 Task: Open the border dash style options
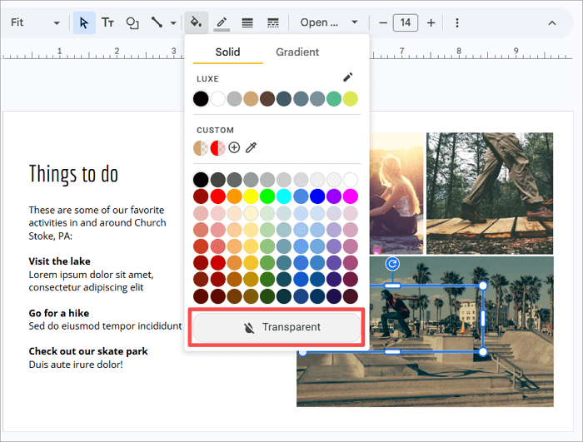tap(273, 22)
